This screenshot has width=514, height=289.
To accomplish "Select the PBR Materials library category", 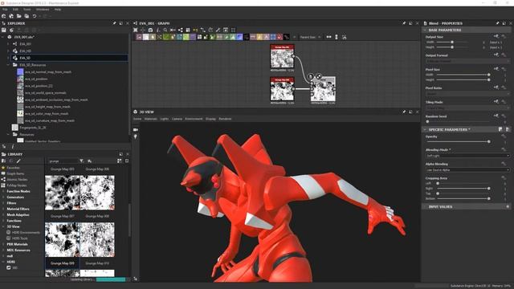I will 17,244.
